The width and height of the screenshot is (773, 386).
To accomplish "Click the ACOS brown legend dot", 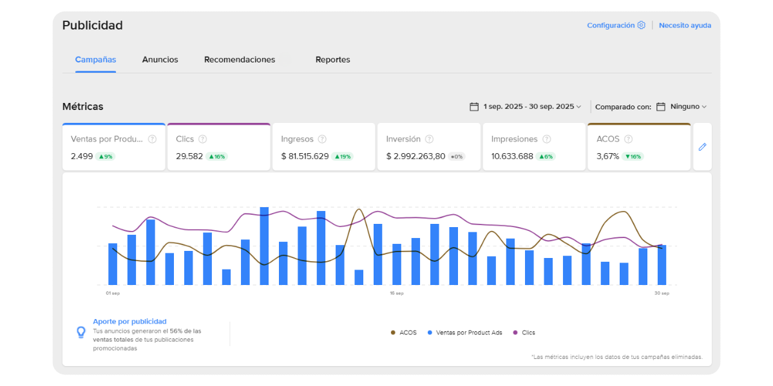I will point(394,333).
